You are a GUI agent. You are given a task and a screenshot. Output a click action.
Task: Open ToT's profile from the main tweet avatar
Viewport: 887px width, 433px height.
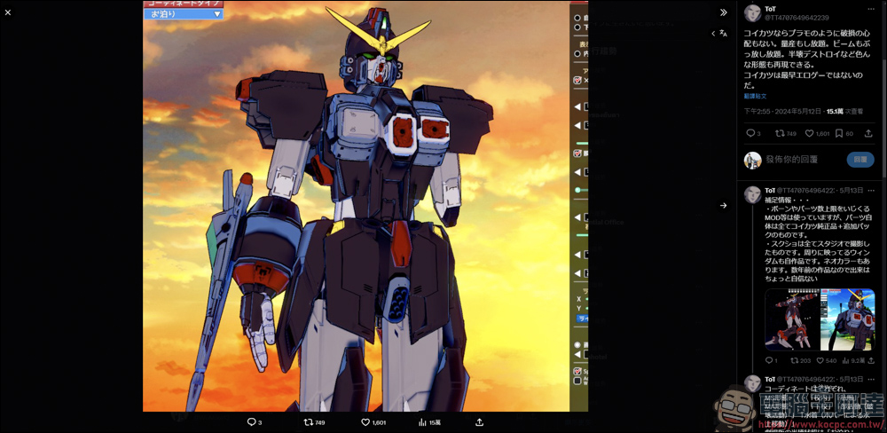(x=752, y=12)
